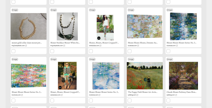View striped cardigan woman fashion photo
Screen dimensions: 212x108
pos(67,76)
